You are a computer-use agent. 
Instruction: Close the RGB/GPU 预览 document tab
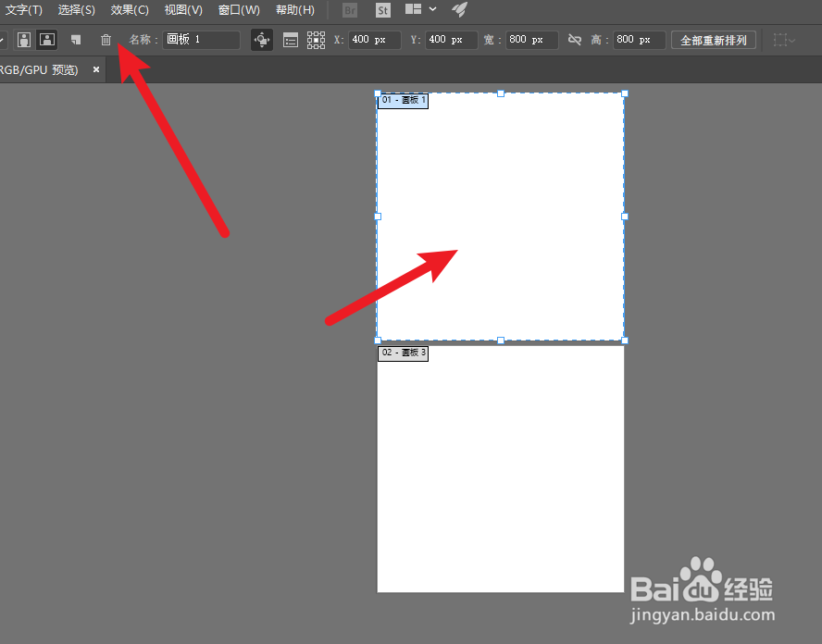[96, 69]
